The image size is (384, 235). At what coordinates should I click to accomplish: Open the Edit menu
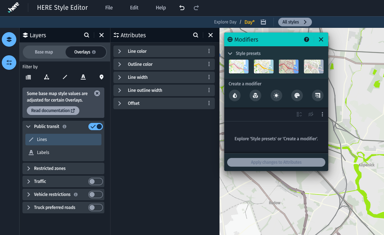(134, 8)
